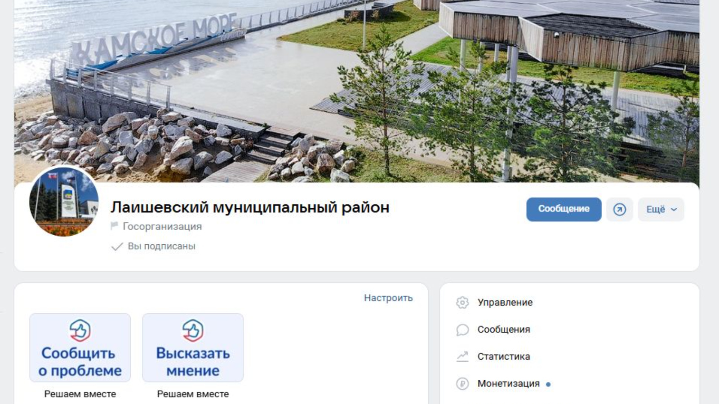Click the thumbs-up icon in Высказать мнение

pos(193,330)
